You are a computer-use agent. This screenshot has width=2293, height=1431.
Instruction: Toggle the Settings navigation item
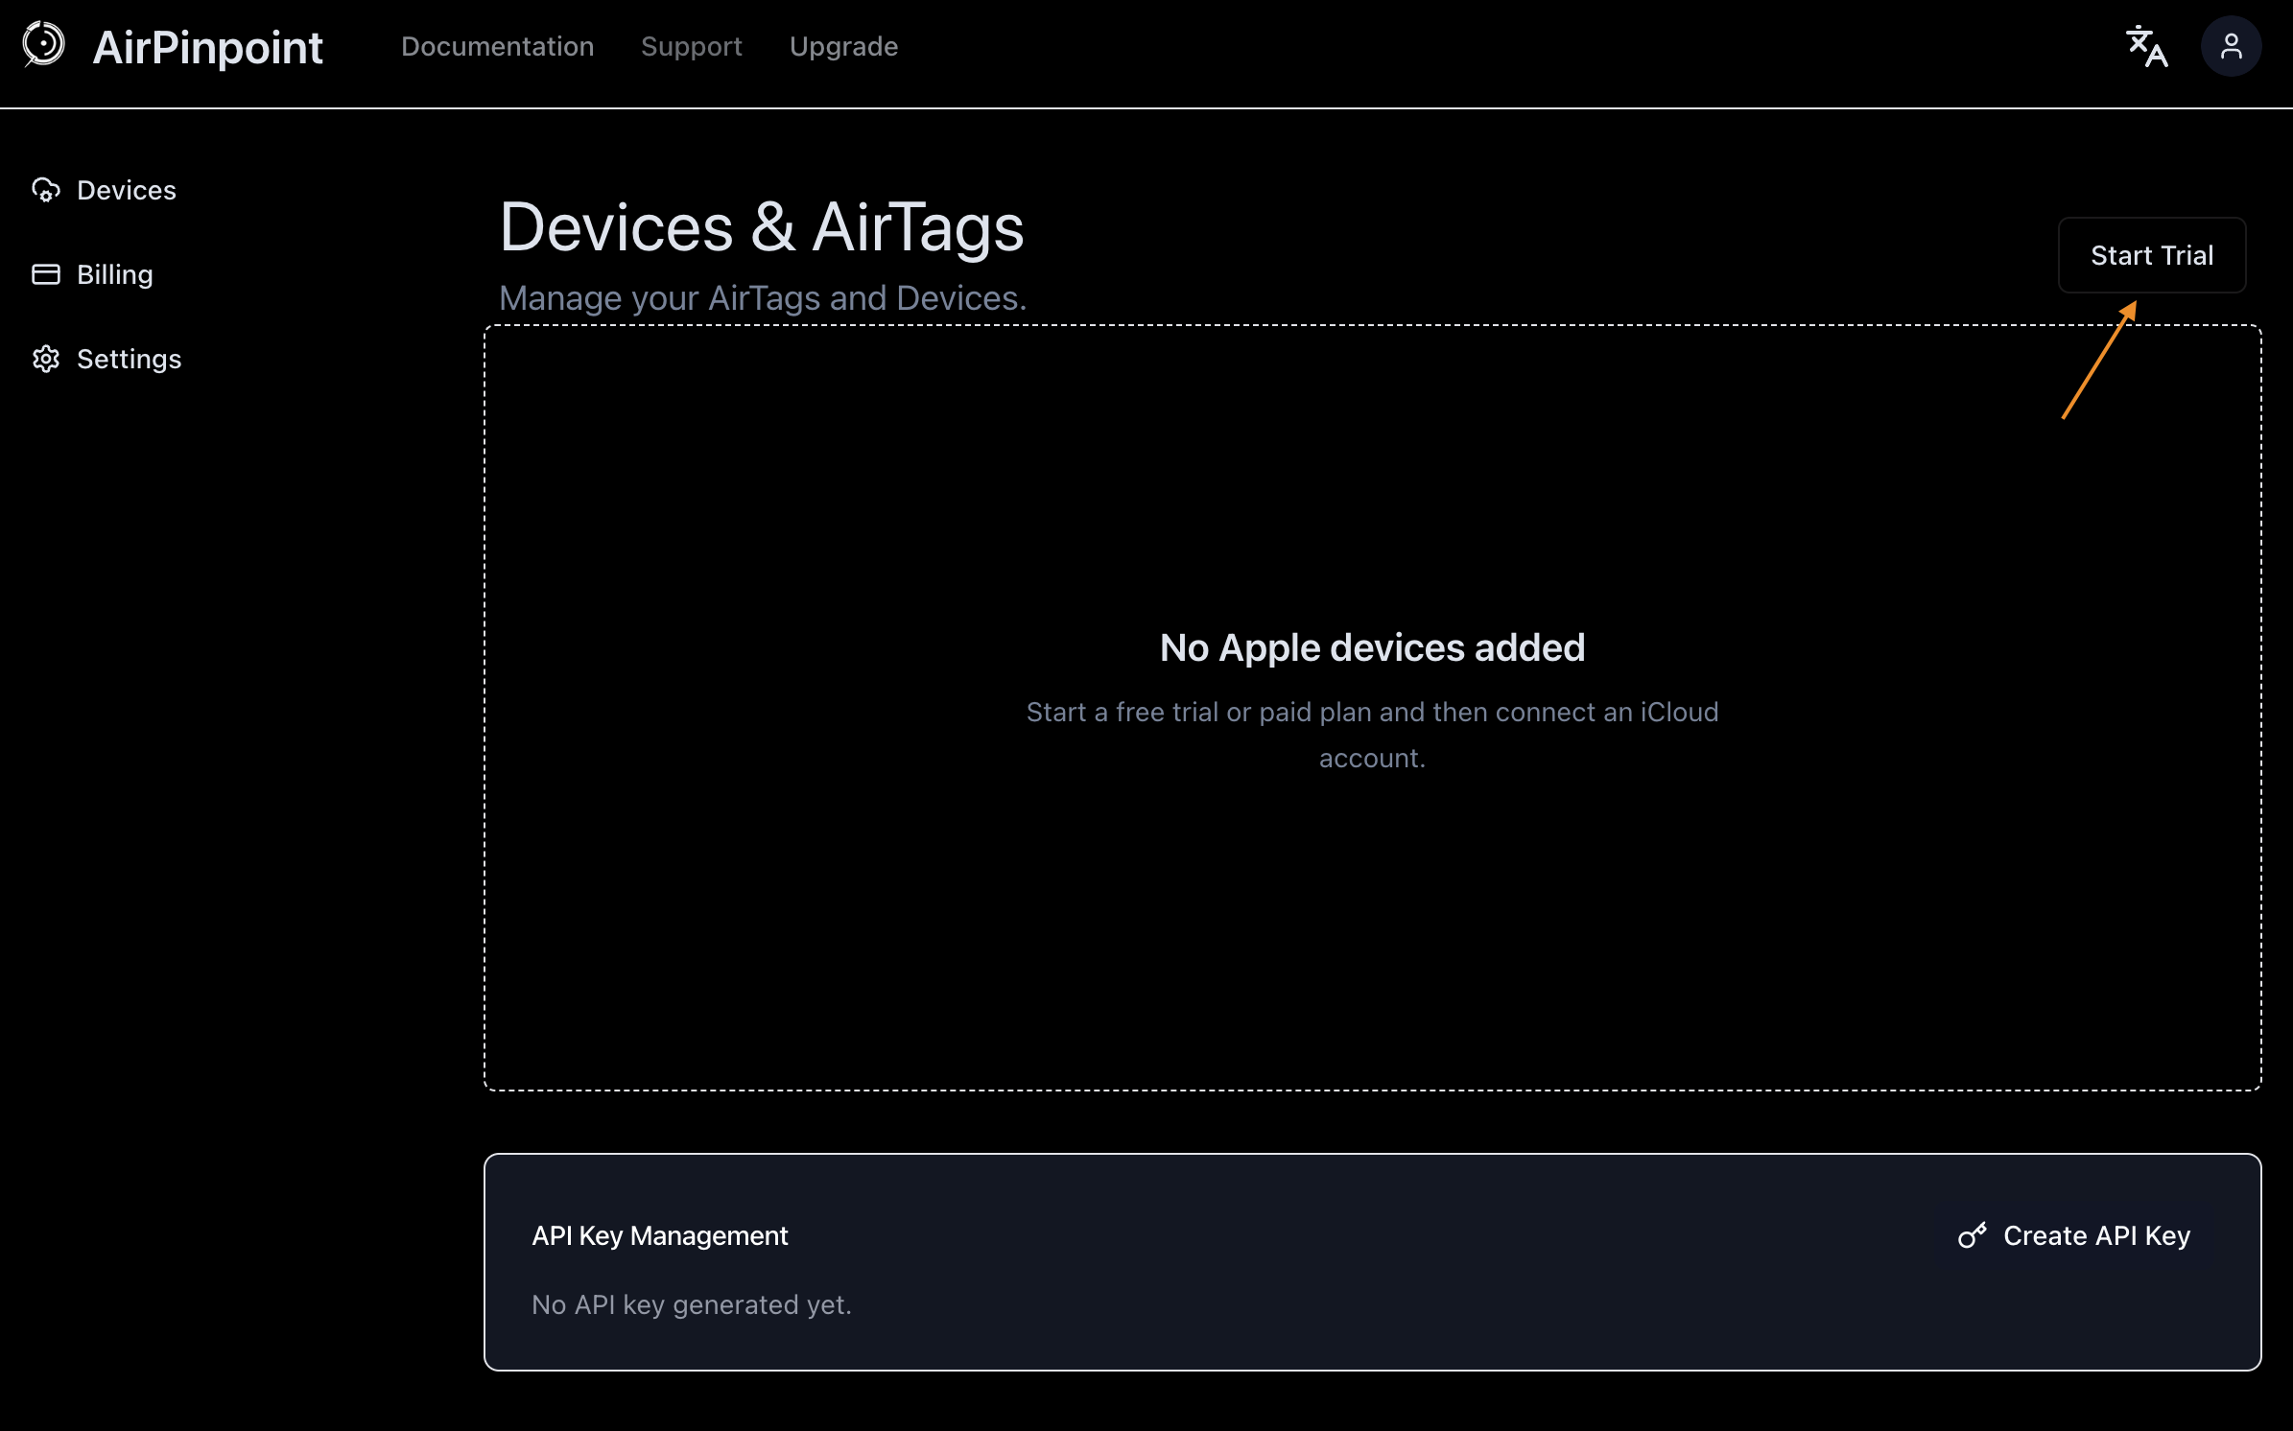tap(129, 358)
